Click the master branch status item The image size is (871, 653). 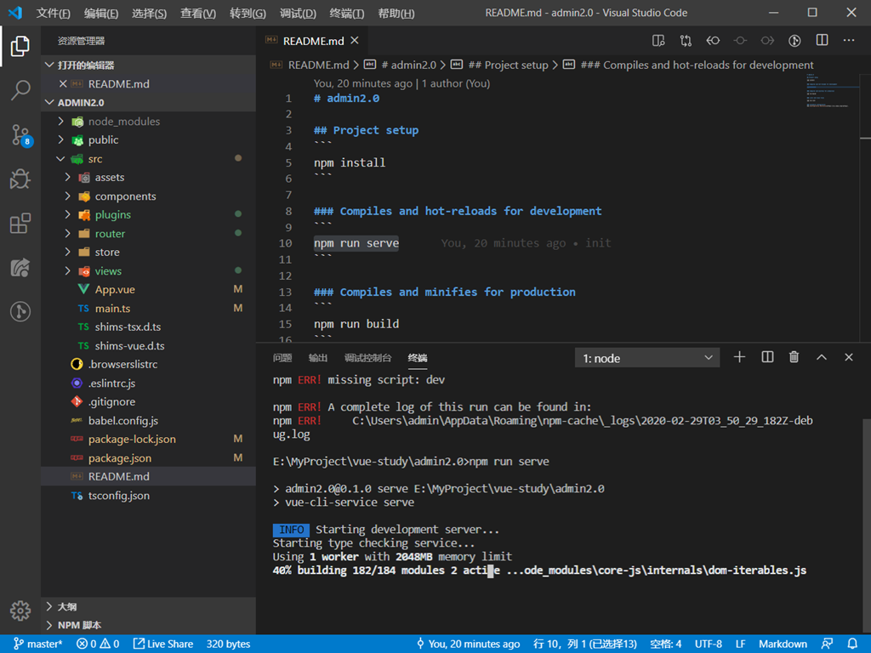[x=38, y=644]
